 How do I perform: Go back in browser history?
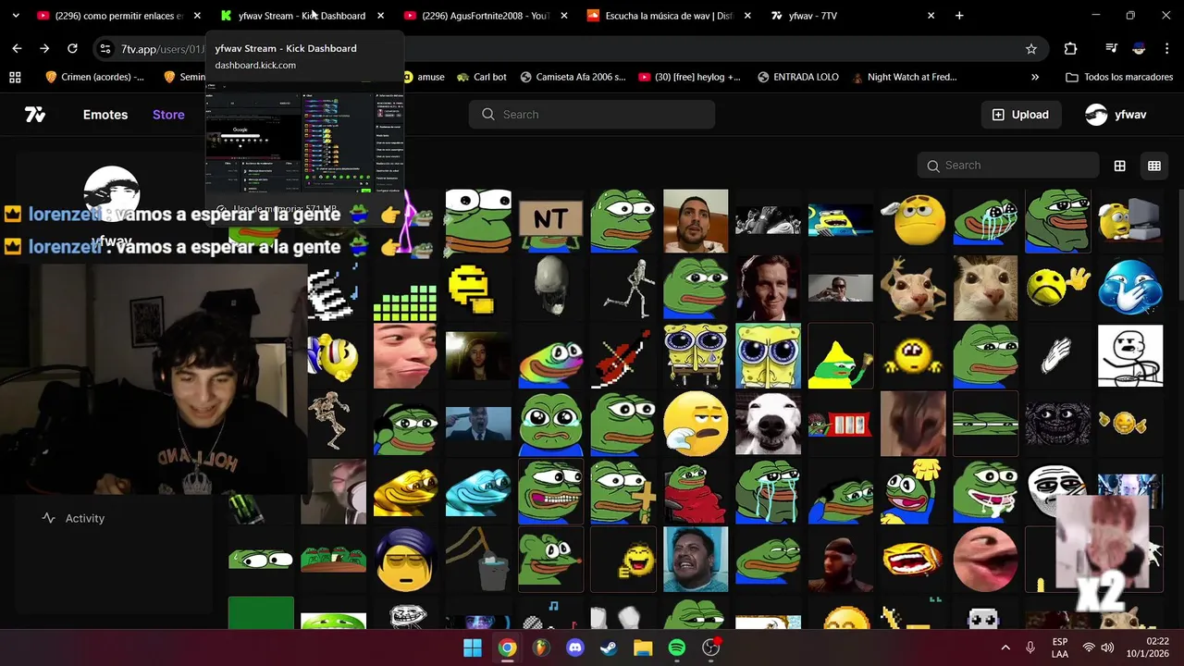click(x=17, y=49)
